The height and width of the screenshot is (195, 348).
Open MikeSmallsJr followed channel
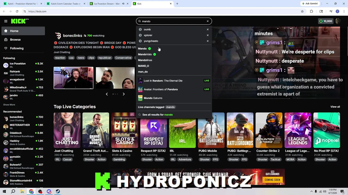[x=23, y=89]
